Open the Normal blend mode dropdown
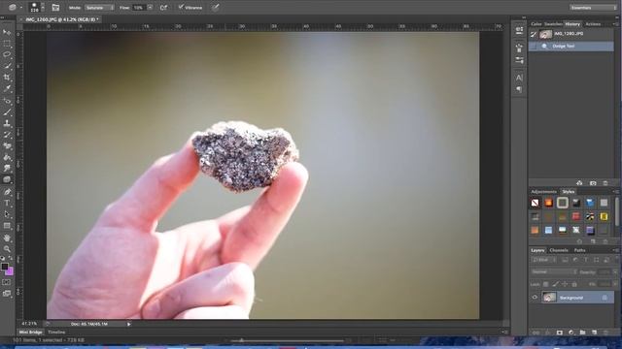622x349 pixels. (x=554, y=271)
